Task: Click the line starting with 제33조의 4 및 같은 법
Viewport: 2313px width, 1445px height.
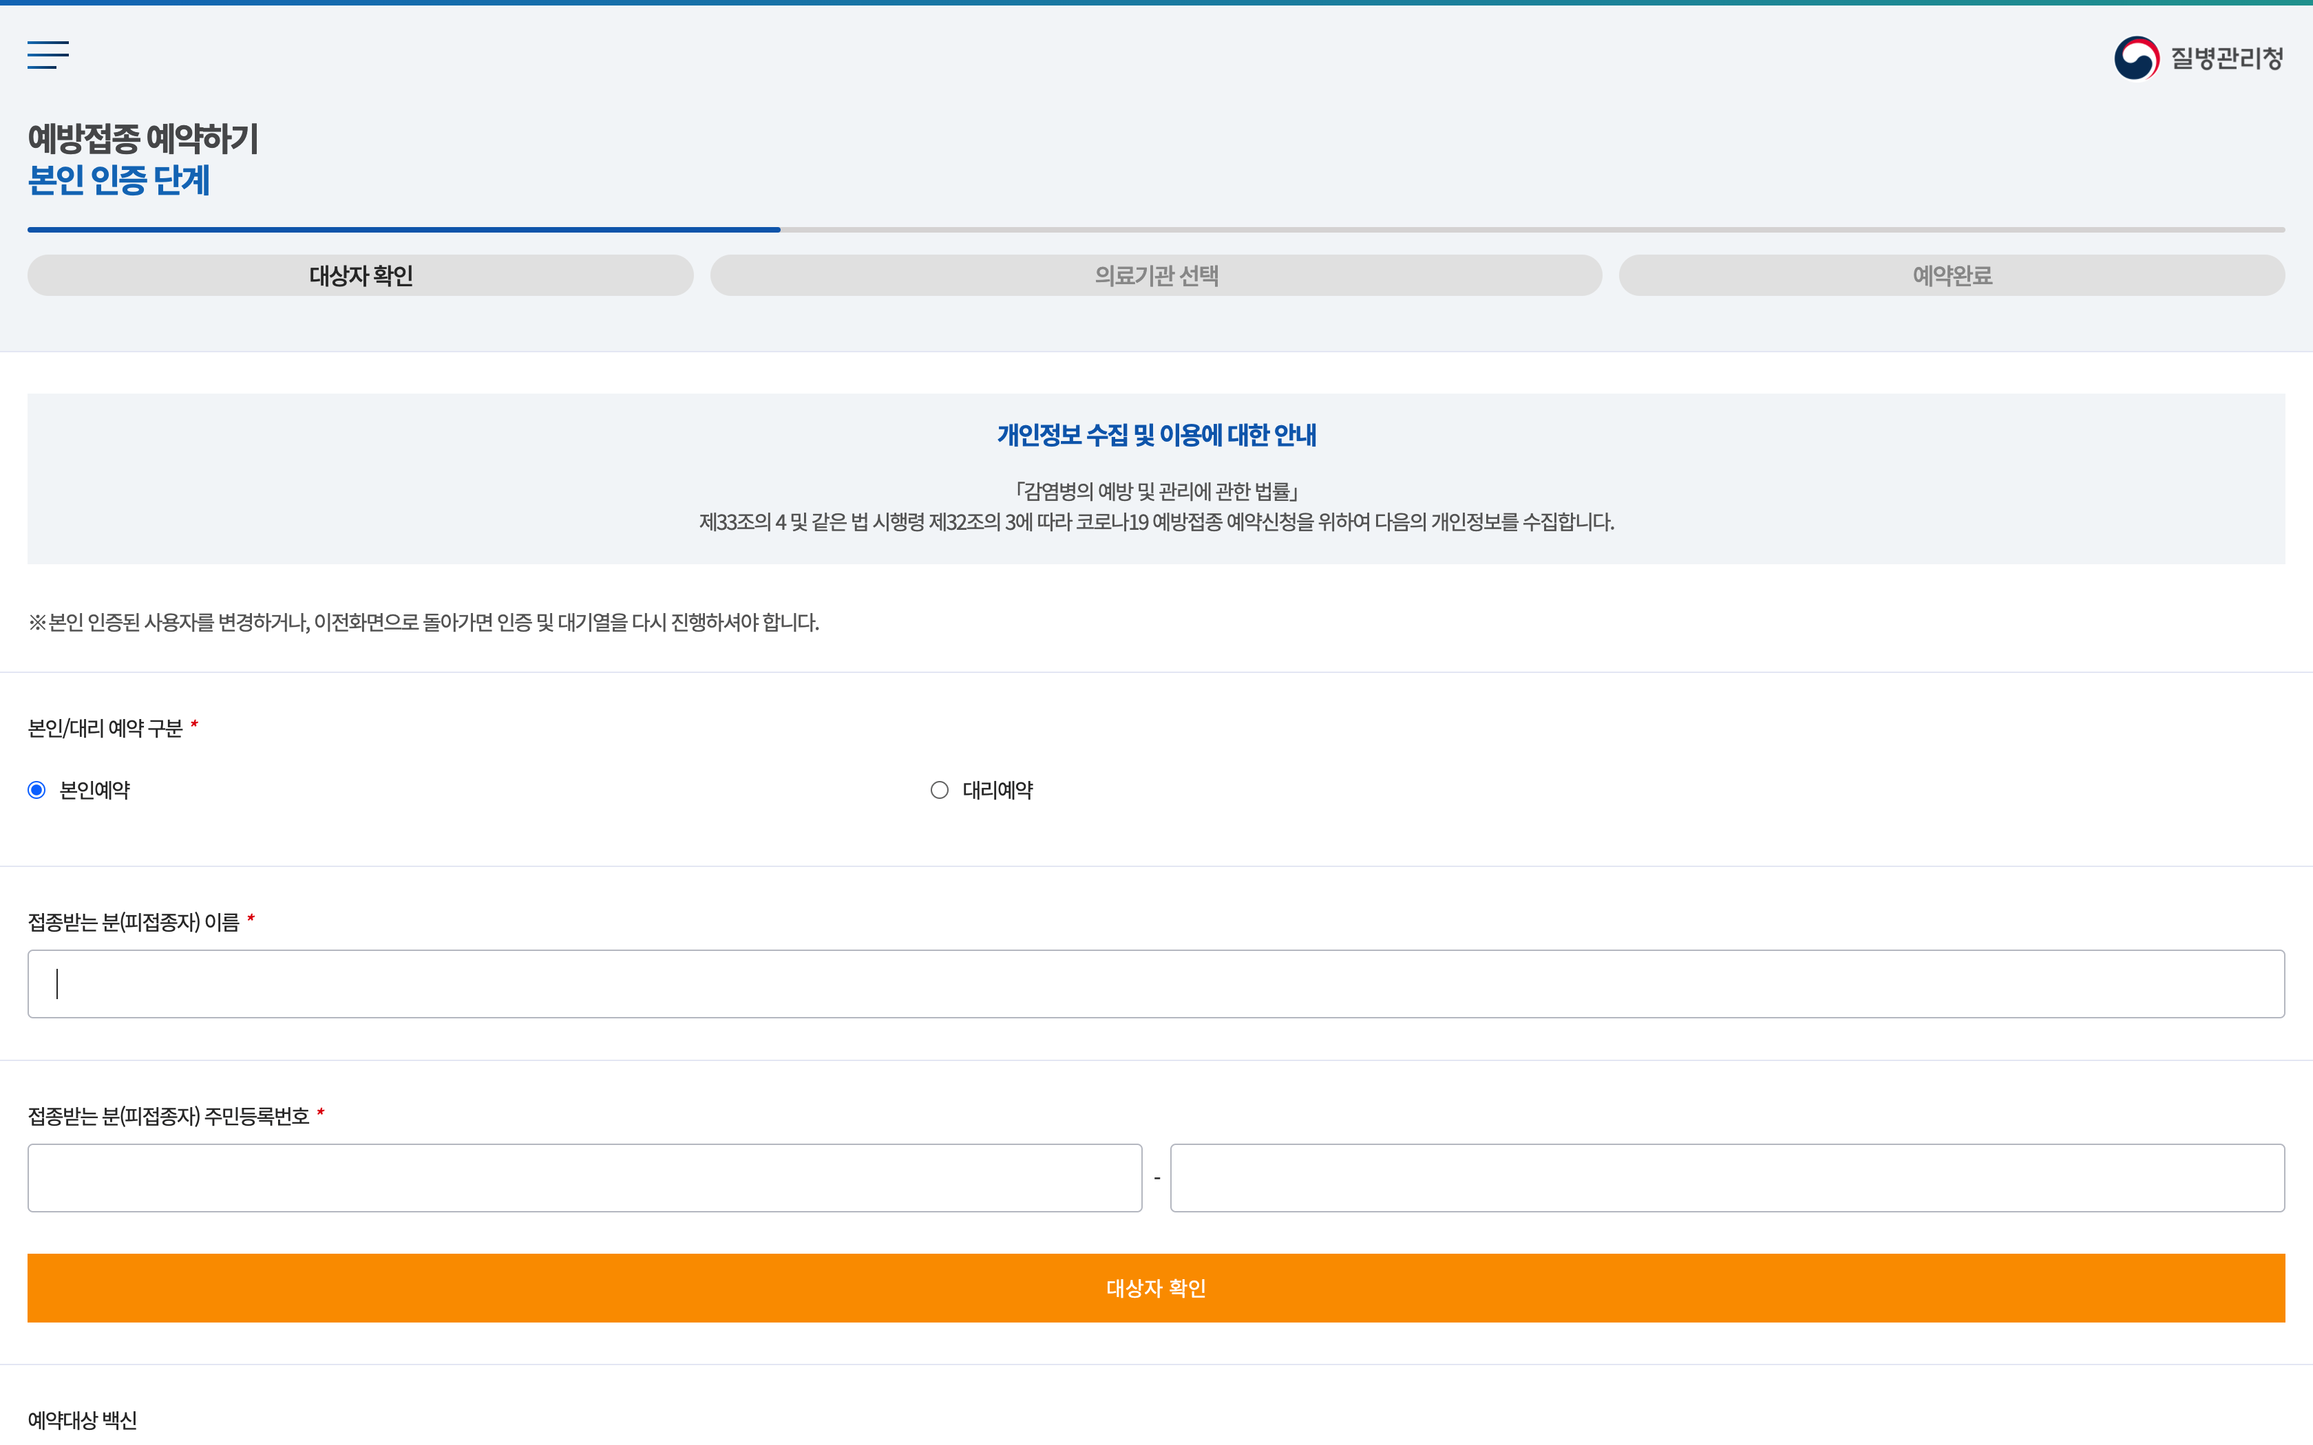Action: point(1156,522)
